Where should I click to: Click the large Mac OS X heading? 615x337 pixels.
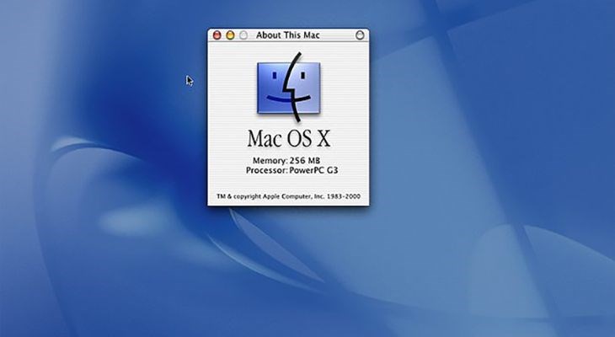[x=289, y=138]
